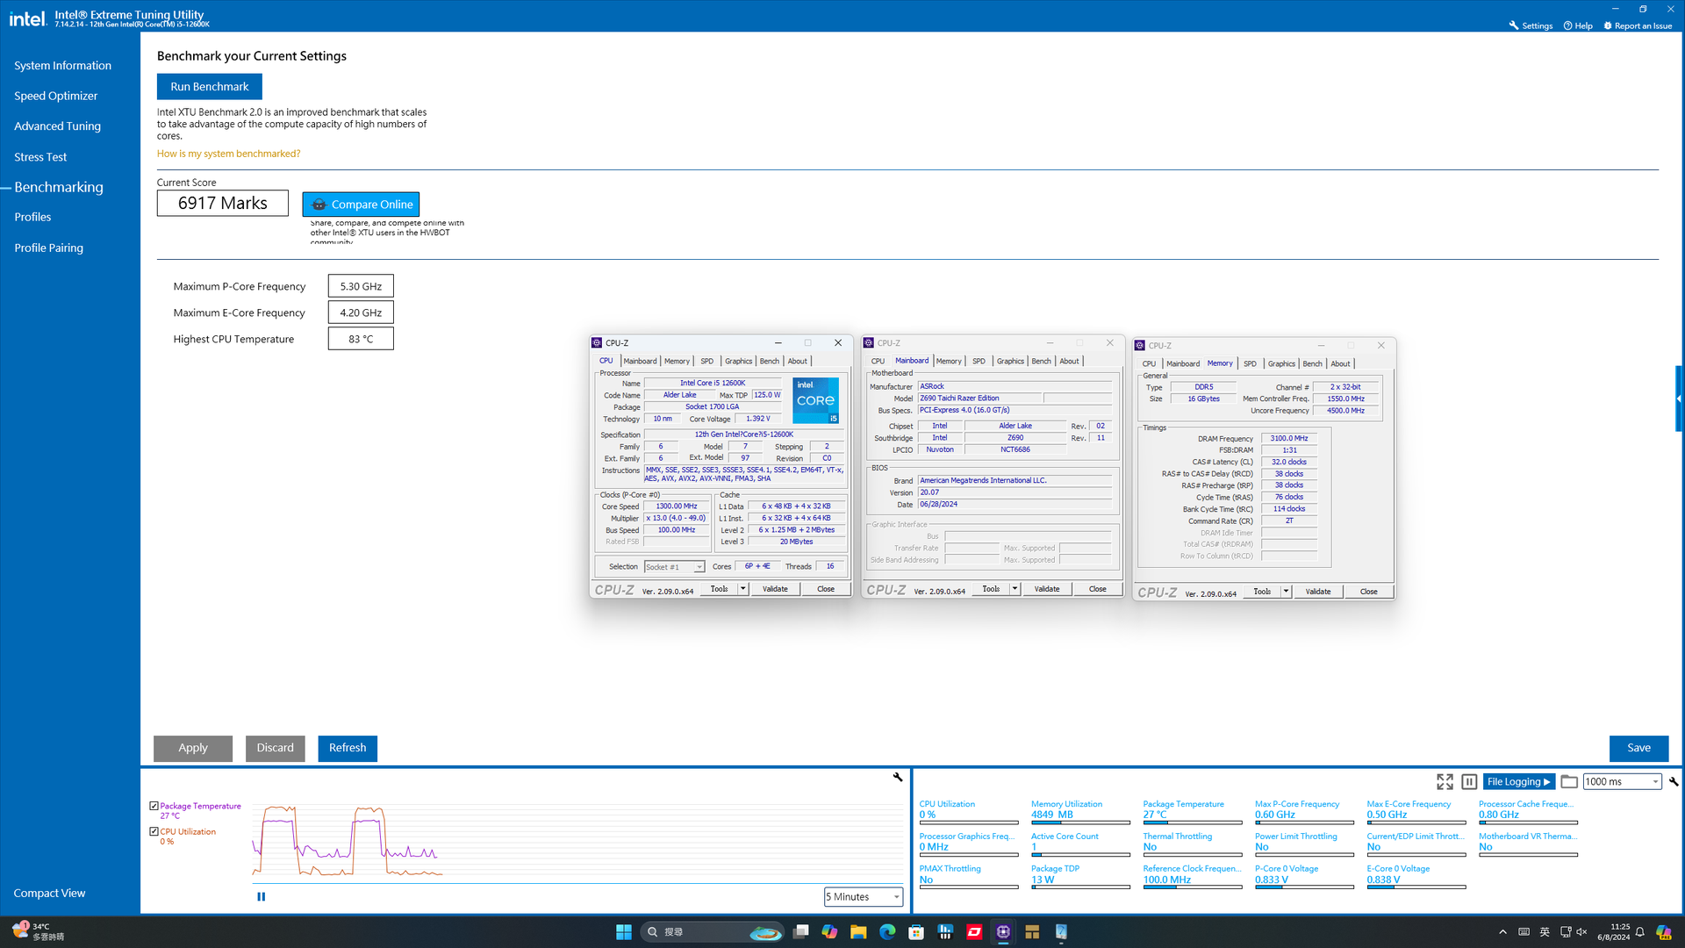
Task: Open the 1000 ms polling interval dropdown
Action: point(1622,781)
